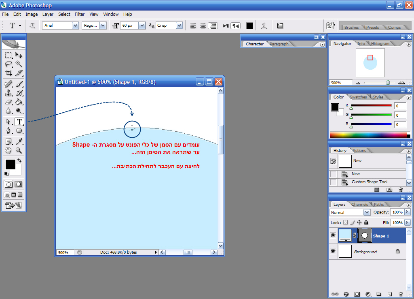
Task: Delete layer using Layers panel trash icon
Action: click(401, 294)
